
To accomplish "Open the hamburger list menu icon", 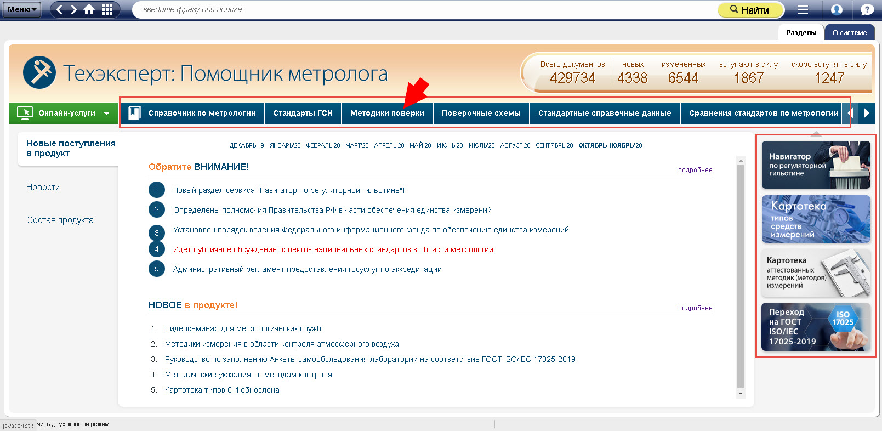I will point(803,9).
